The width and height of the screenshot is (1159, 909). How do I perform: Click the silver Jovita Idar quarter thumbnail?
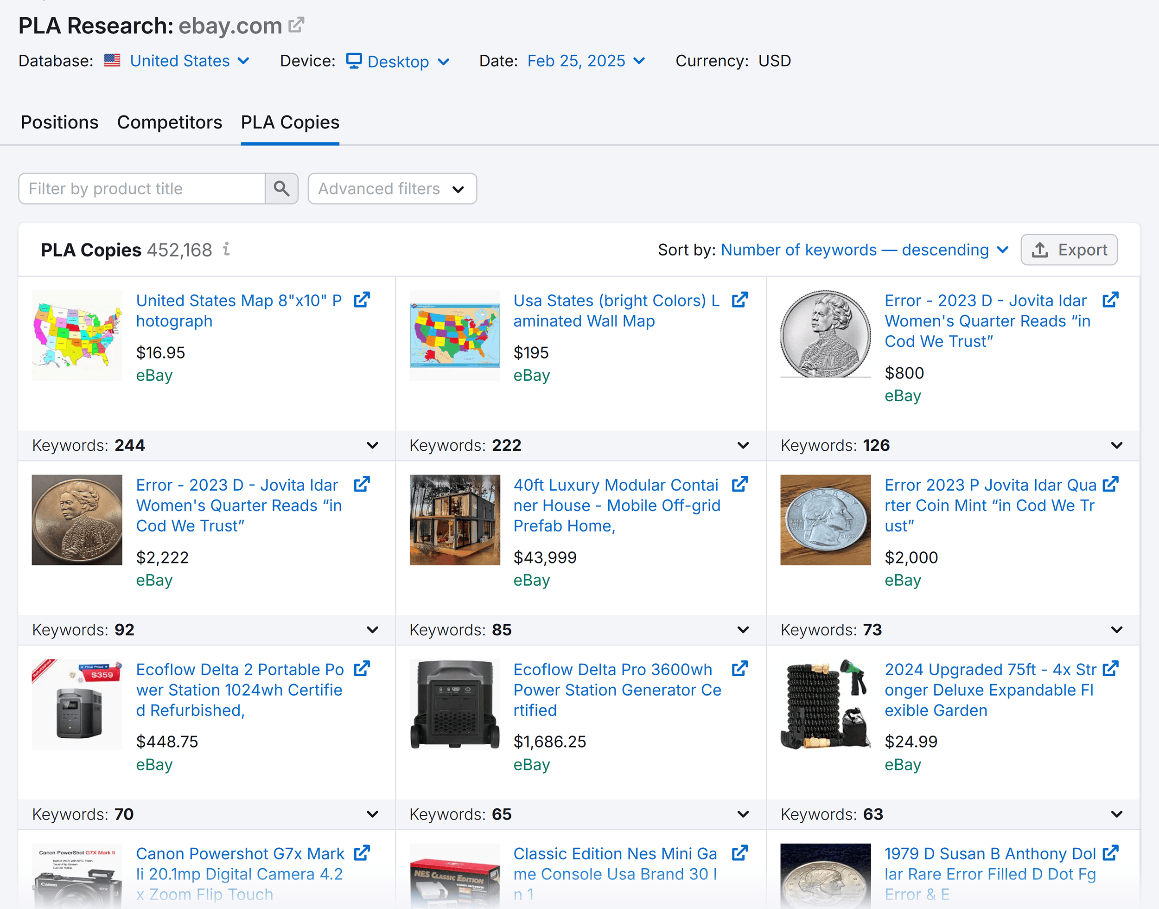[826, 334]
